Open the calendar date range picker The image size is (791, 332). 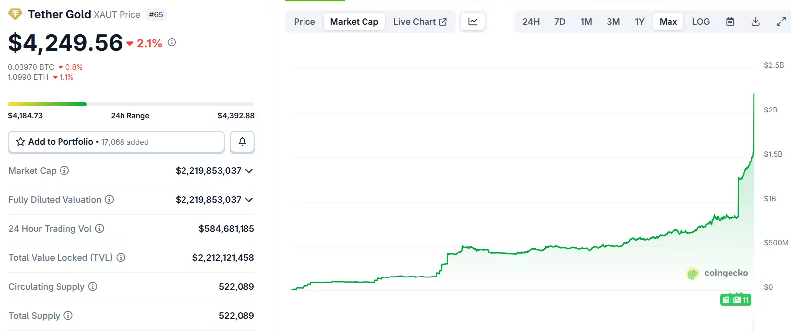pyautogui.click(x=730, y=22)
